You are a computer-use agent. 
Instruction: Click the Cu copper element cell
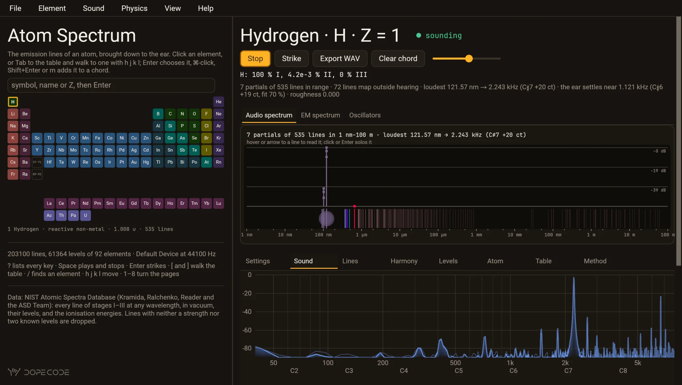click(134, 138)
